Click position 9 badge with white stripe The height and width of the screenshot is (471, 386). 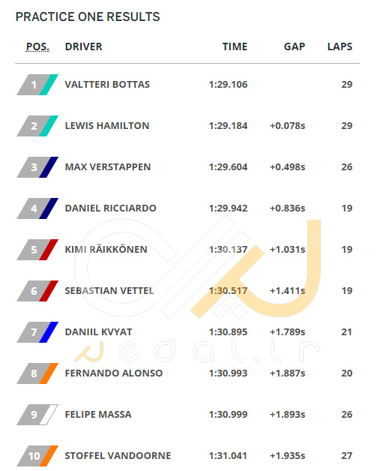tap(37, 415)
